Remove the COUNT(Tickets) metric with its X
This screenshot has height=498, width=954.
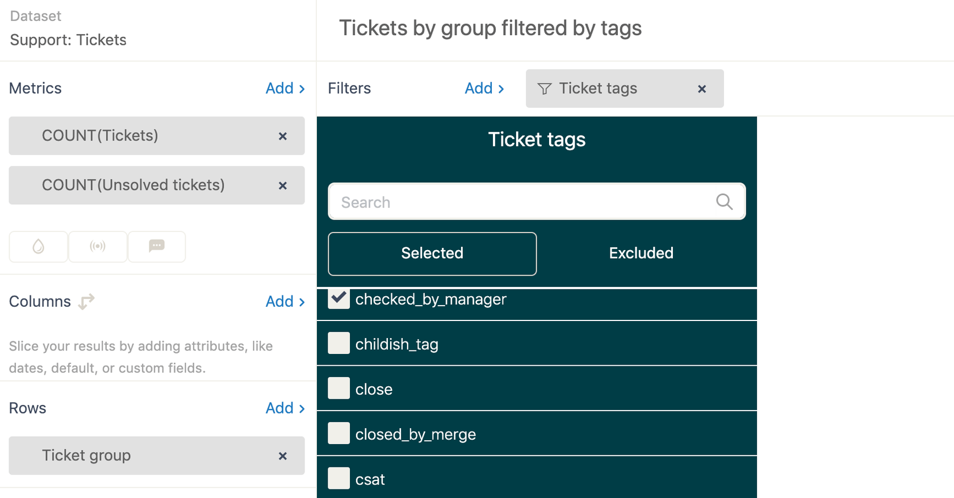click(283, 136)
